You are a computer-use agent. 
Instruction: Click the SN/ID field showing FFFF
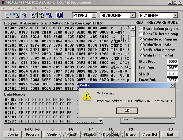point(173,74)
